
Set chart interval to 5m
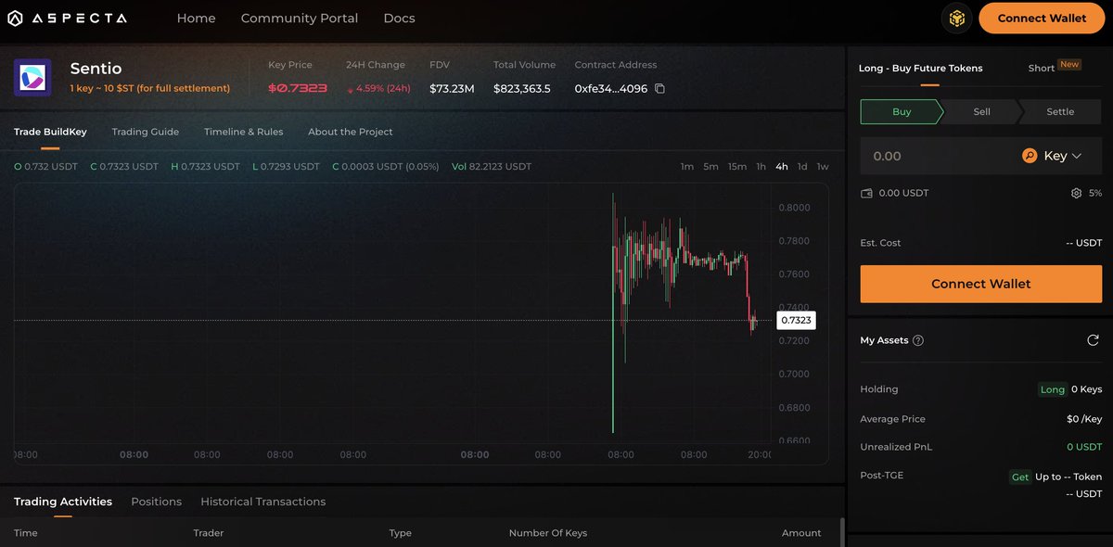point(710,167)
